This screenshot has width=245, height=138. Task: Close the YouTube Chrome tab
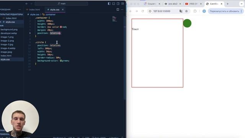(201, 4)
